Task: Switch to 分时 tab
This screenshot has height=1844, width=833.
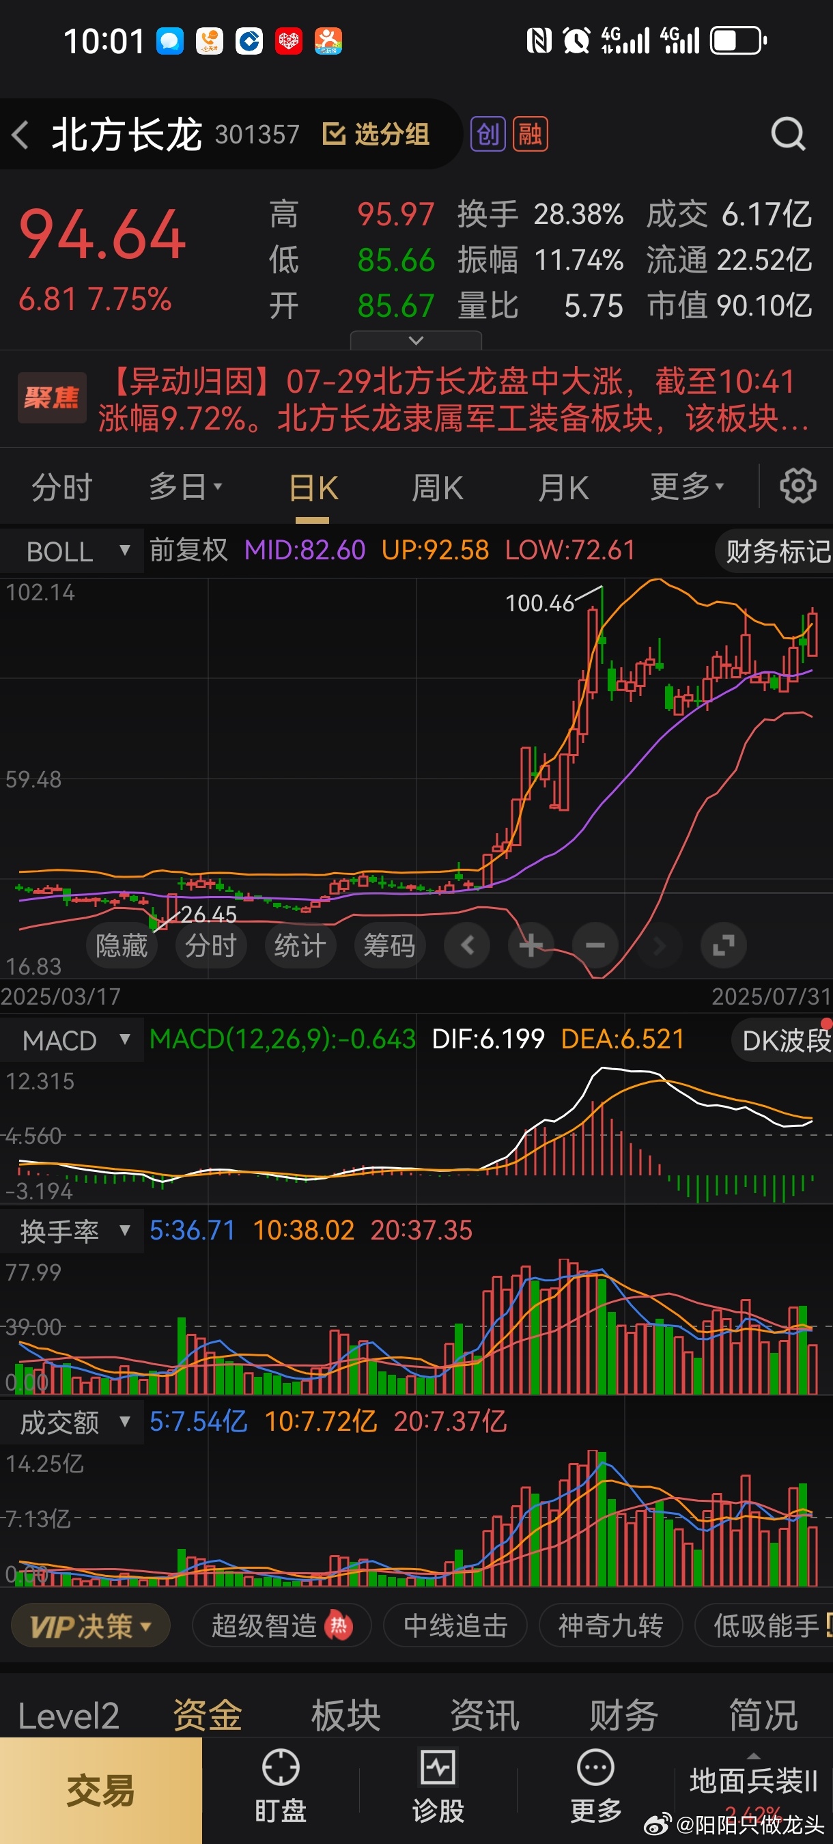Action: click(62, 488)
